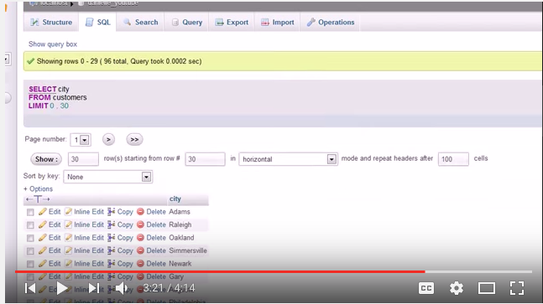543x304 pixels.
Task: Click the rows count field showing 30
Action: pos(83,159)
